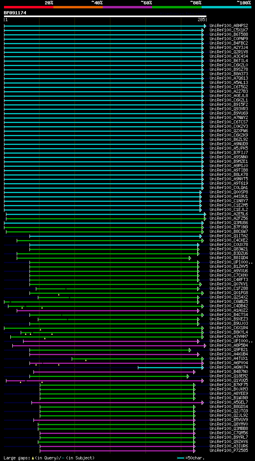
Task: Select the UniRef100_A7Q613 label
Action: (x=229, y=78)
